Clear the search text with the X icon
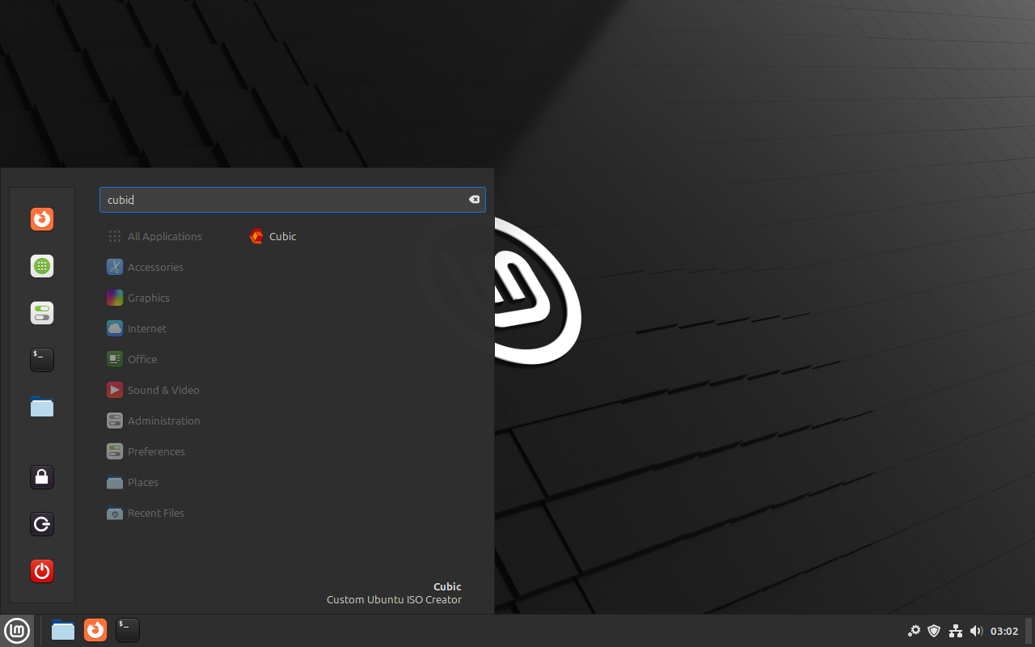This screenshot has height=647, width=1035. (475, 200)
